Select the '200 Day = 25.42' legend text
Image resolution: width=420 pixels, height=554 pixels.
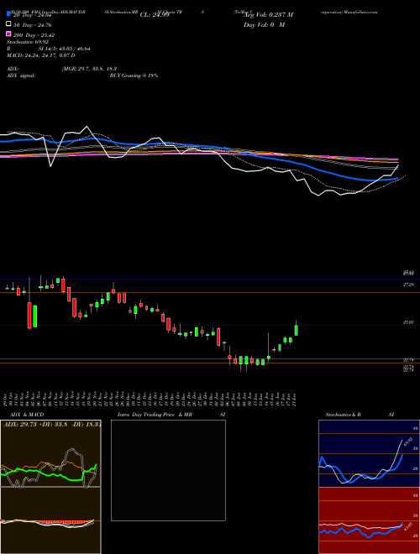(34, 35)
